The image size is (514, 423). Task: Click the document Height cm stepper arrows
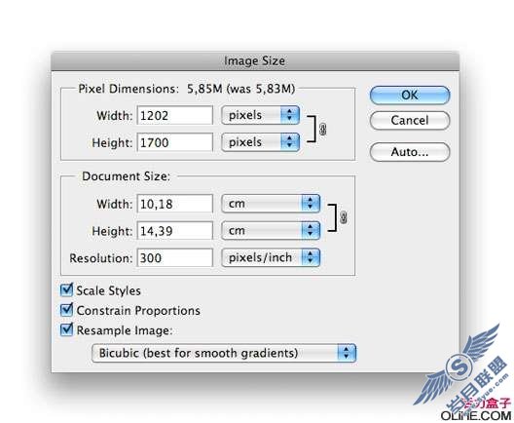coord(311,230)
